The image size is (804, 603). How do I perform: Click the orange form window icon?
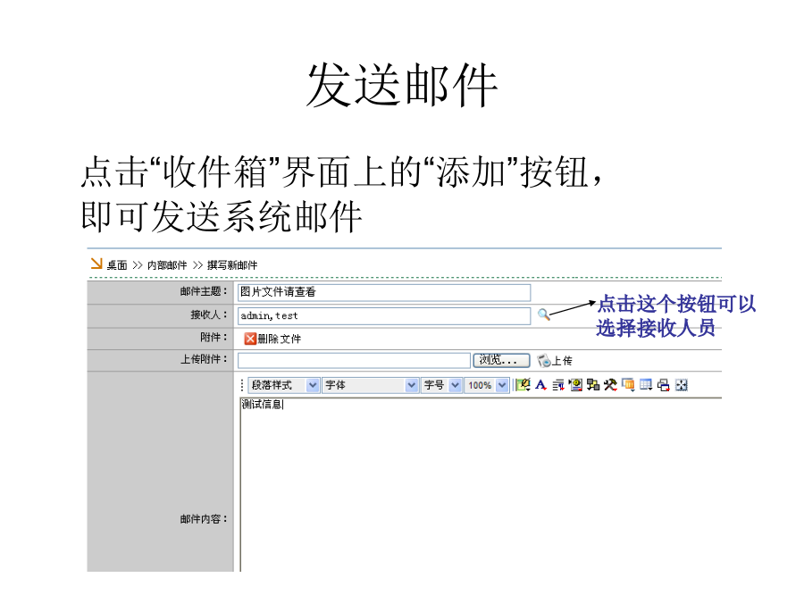tap(628, 385)
